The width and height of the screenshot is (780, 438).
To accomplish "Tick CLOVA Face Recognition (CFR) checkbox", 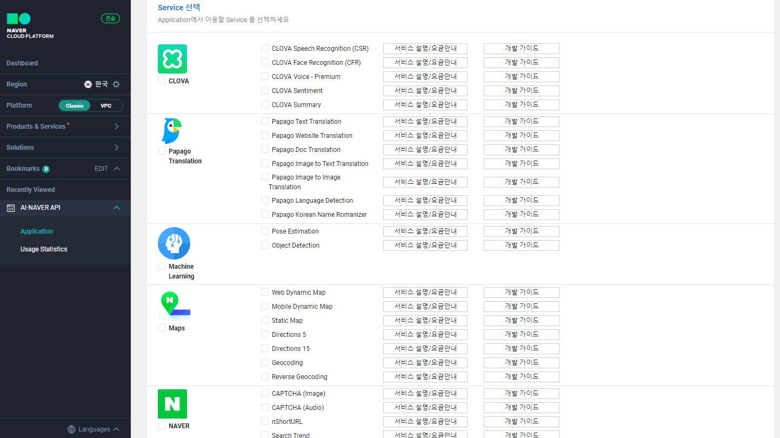I will click(265, 62).
